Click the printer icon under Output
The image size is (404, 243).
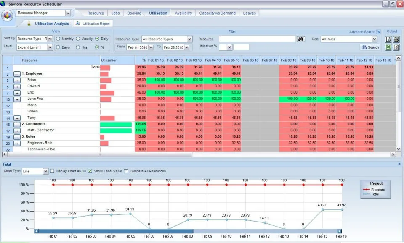pyautogui.click(x=396, y=39)
